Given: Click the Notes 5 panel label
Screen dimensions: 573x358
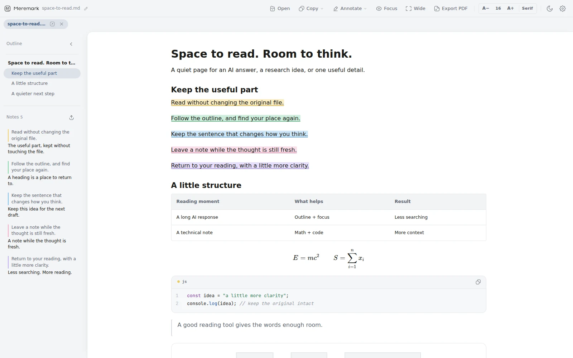Looking at the screenshot, I should 15,117.
